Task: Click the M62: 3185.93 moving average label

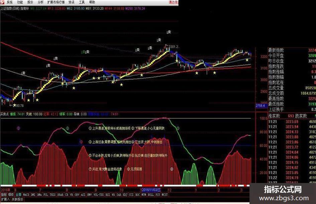Action: pos(76,8)
